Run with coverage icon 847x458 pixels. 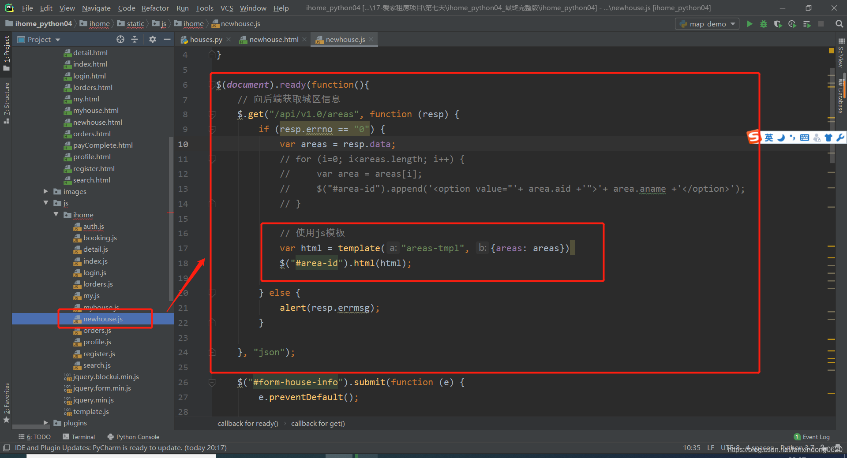coord(778,24)
